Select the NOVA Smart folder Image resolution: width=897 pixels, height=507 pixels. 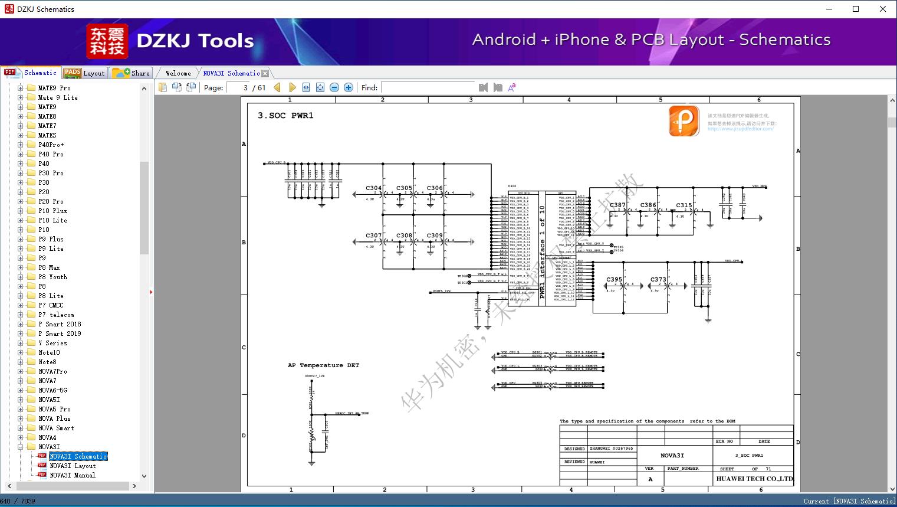coord(56,428)
